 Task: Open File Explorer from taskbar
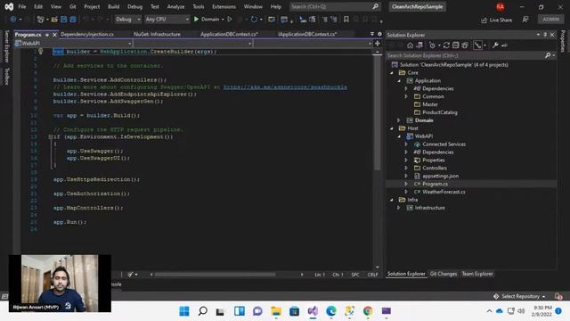[x=276, y=311]
